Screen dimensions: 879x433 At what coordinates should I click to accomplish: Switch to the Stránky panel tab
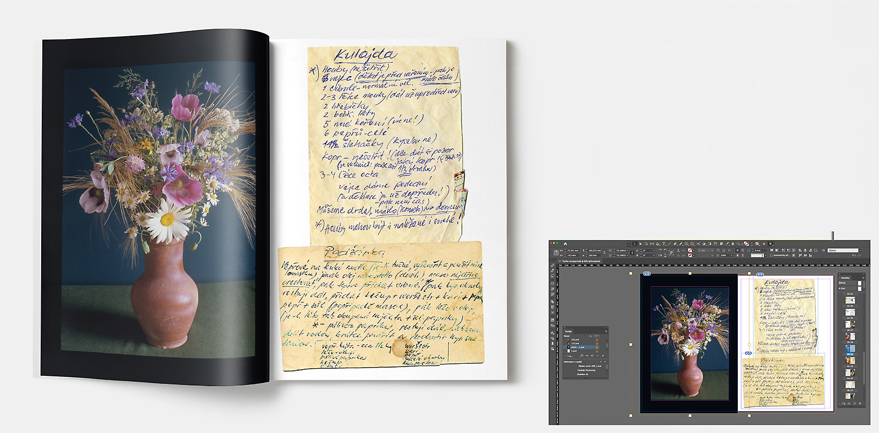[x=845, y=278]
